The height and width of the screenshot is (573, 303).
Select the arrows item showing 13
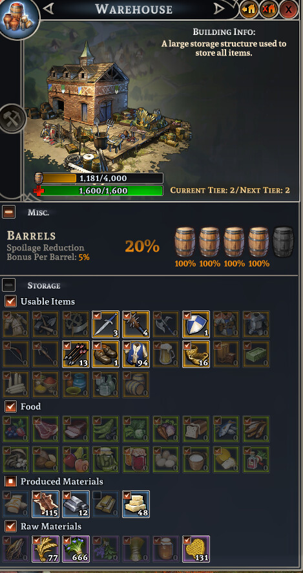[x=76, y=354]
